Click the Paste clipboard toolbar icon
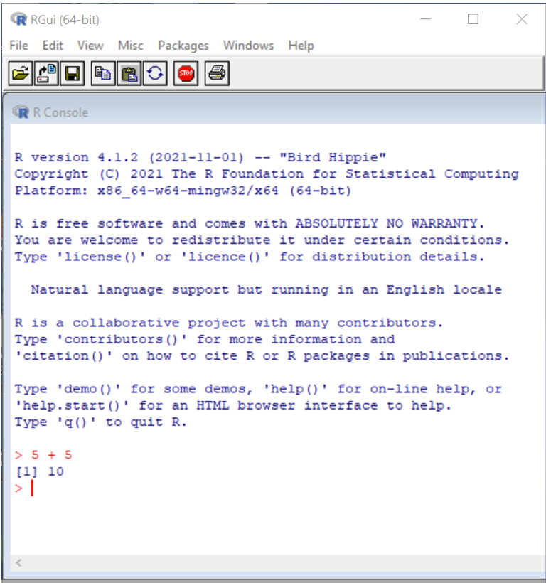The image size is (546, 583). point(129,73)
